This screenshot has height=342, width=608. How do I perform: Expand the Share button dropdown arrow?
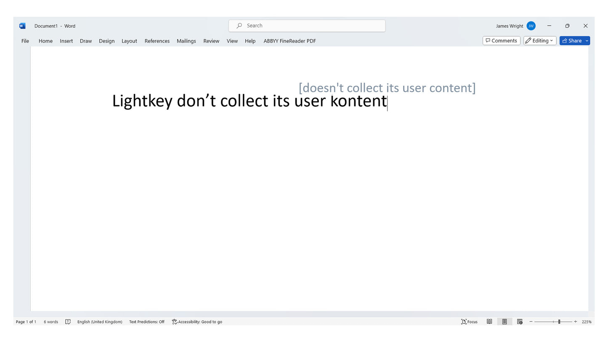587,41
